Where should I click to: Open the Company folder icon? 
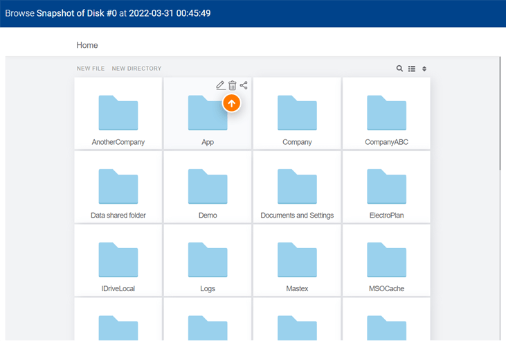pyautogui.click(x=297, y=113)
